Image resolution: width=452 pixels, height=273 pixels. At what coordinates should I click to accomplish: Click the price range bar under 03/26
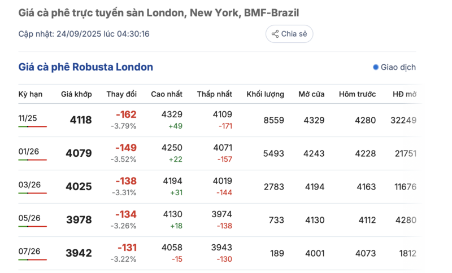pyautogui.click(x=32, y=193)
